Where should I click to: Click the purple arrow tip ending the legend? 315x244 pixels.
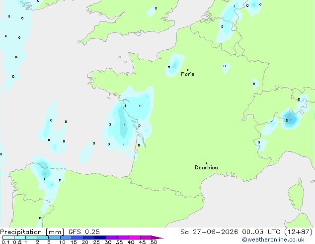coord(157,238)
